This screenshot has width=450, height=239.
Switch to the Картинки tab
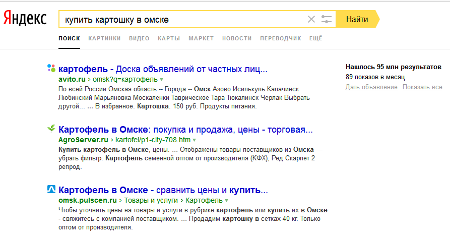(104, 38)
